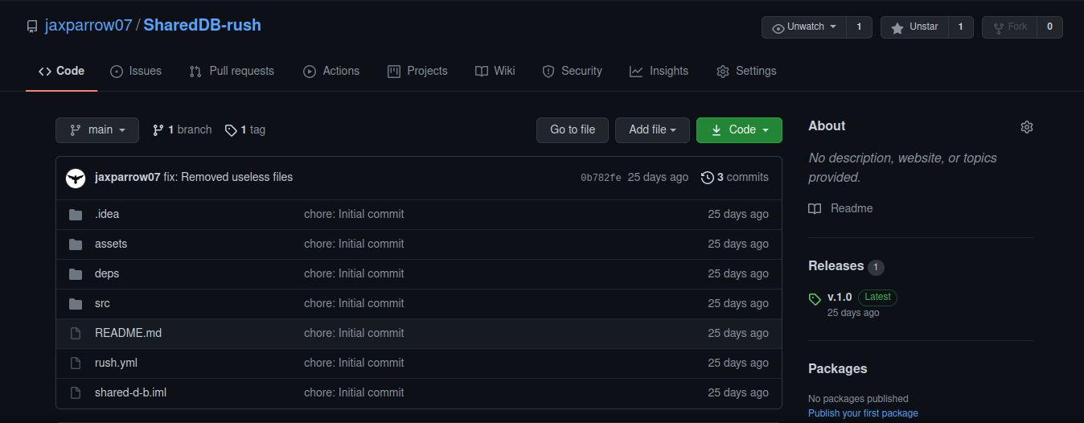Viewport: 1084px width, 423px height.
Task: Click the book icon next to Readme
Action: coord(815,208)
